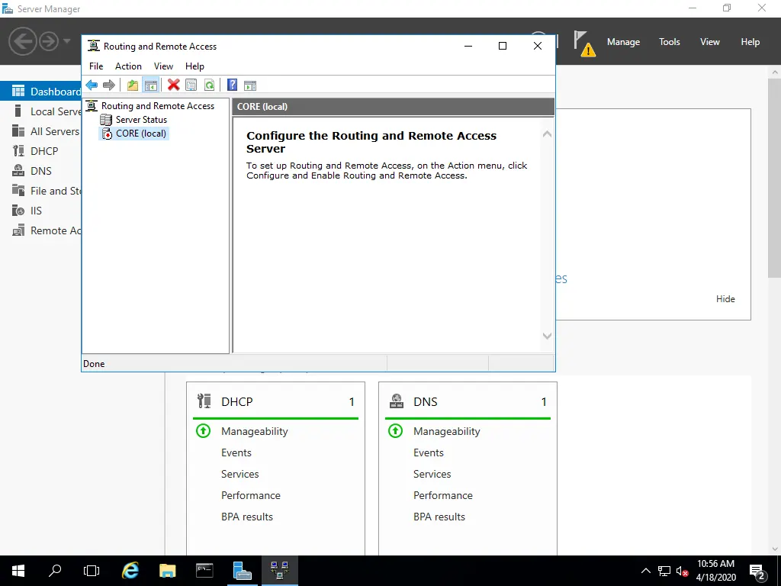Open Services in the DHCP tile
Image resolution: width=781 pixels, height=586 pixels.
click(240, 474)
